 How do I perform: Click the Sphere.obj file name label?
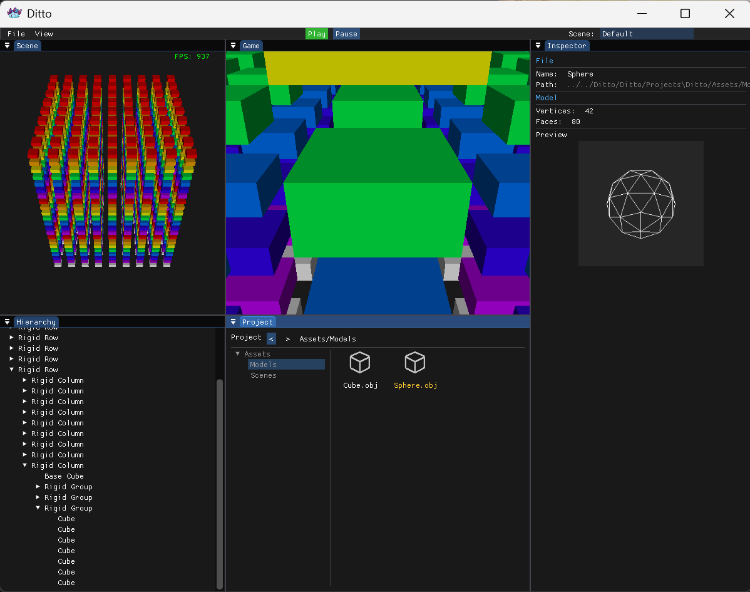415,385
